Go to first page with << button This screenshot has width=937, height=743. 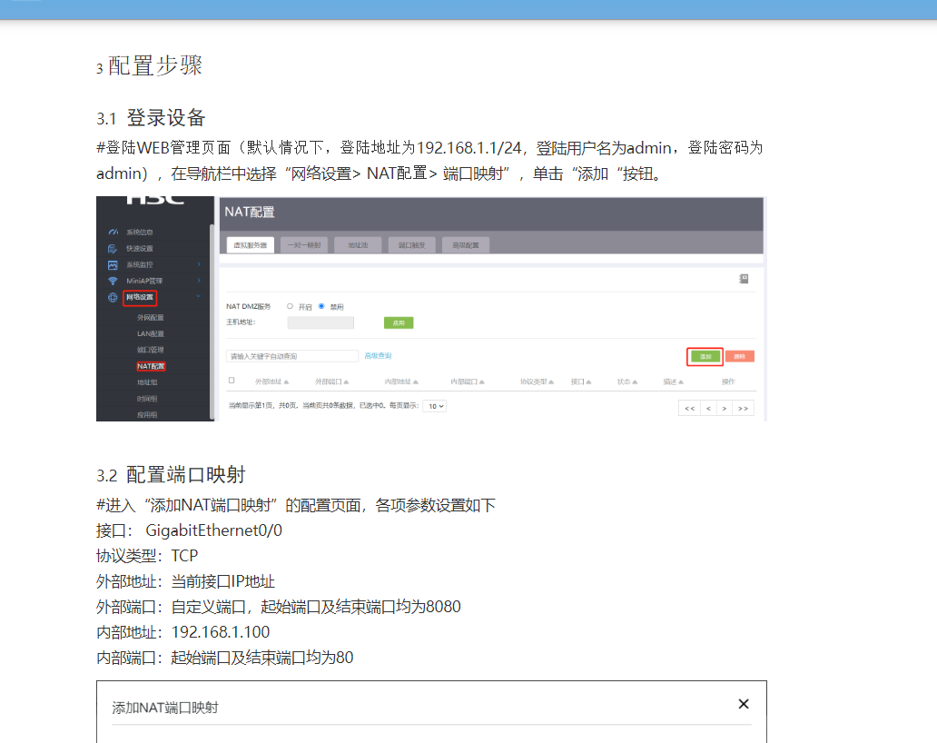coord(690,408)
